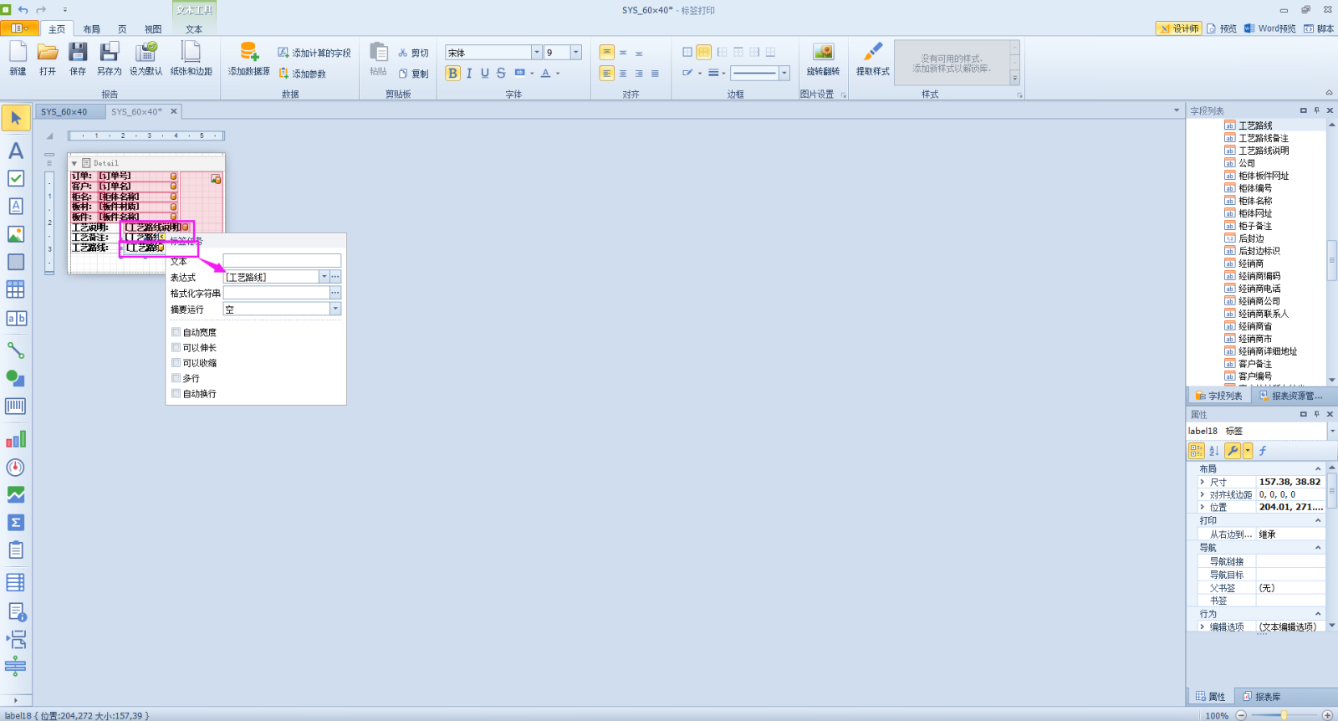Click the 添加数据源 (Add Data Source) icon
Screen dimensions: 1338x721
click(x=249, y=59)
